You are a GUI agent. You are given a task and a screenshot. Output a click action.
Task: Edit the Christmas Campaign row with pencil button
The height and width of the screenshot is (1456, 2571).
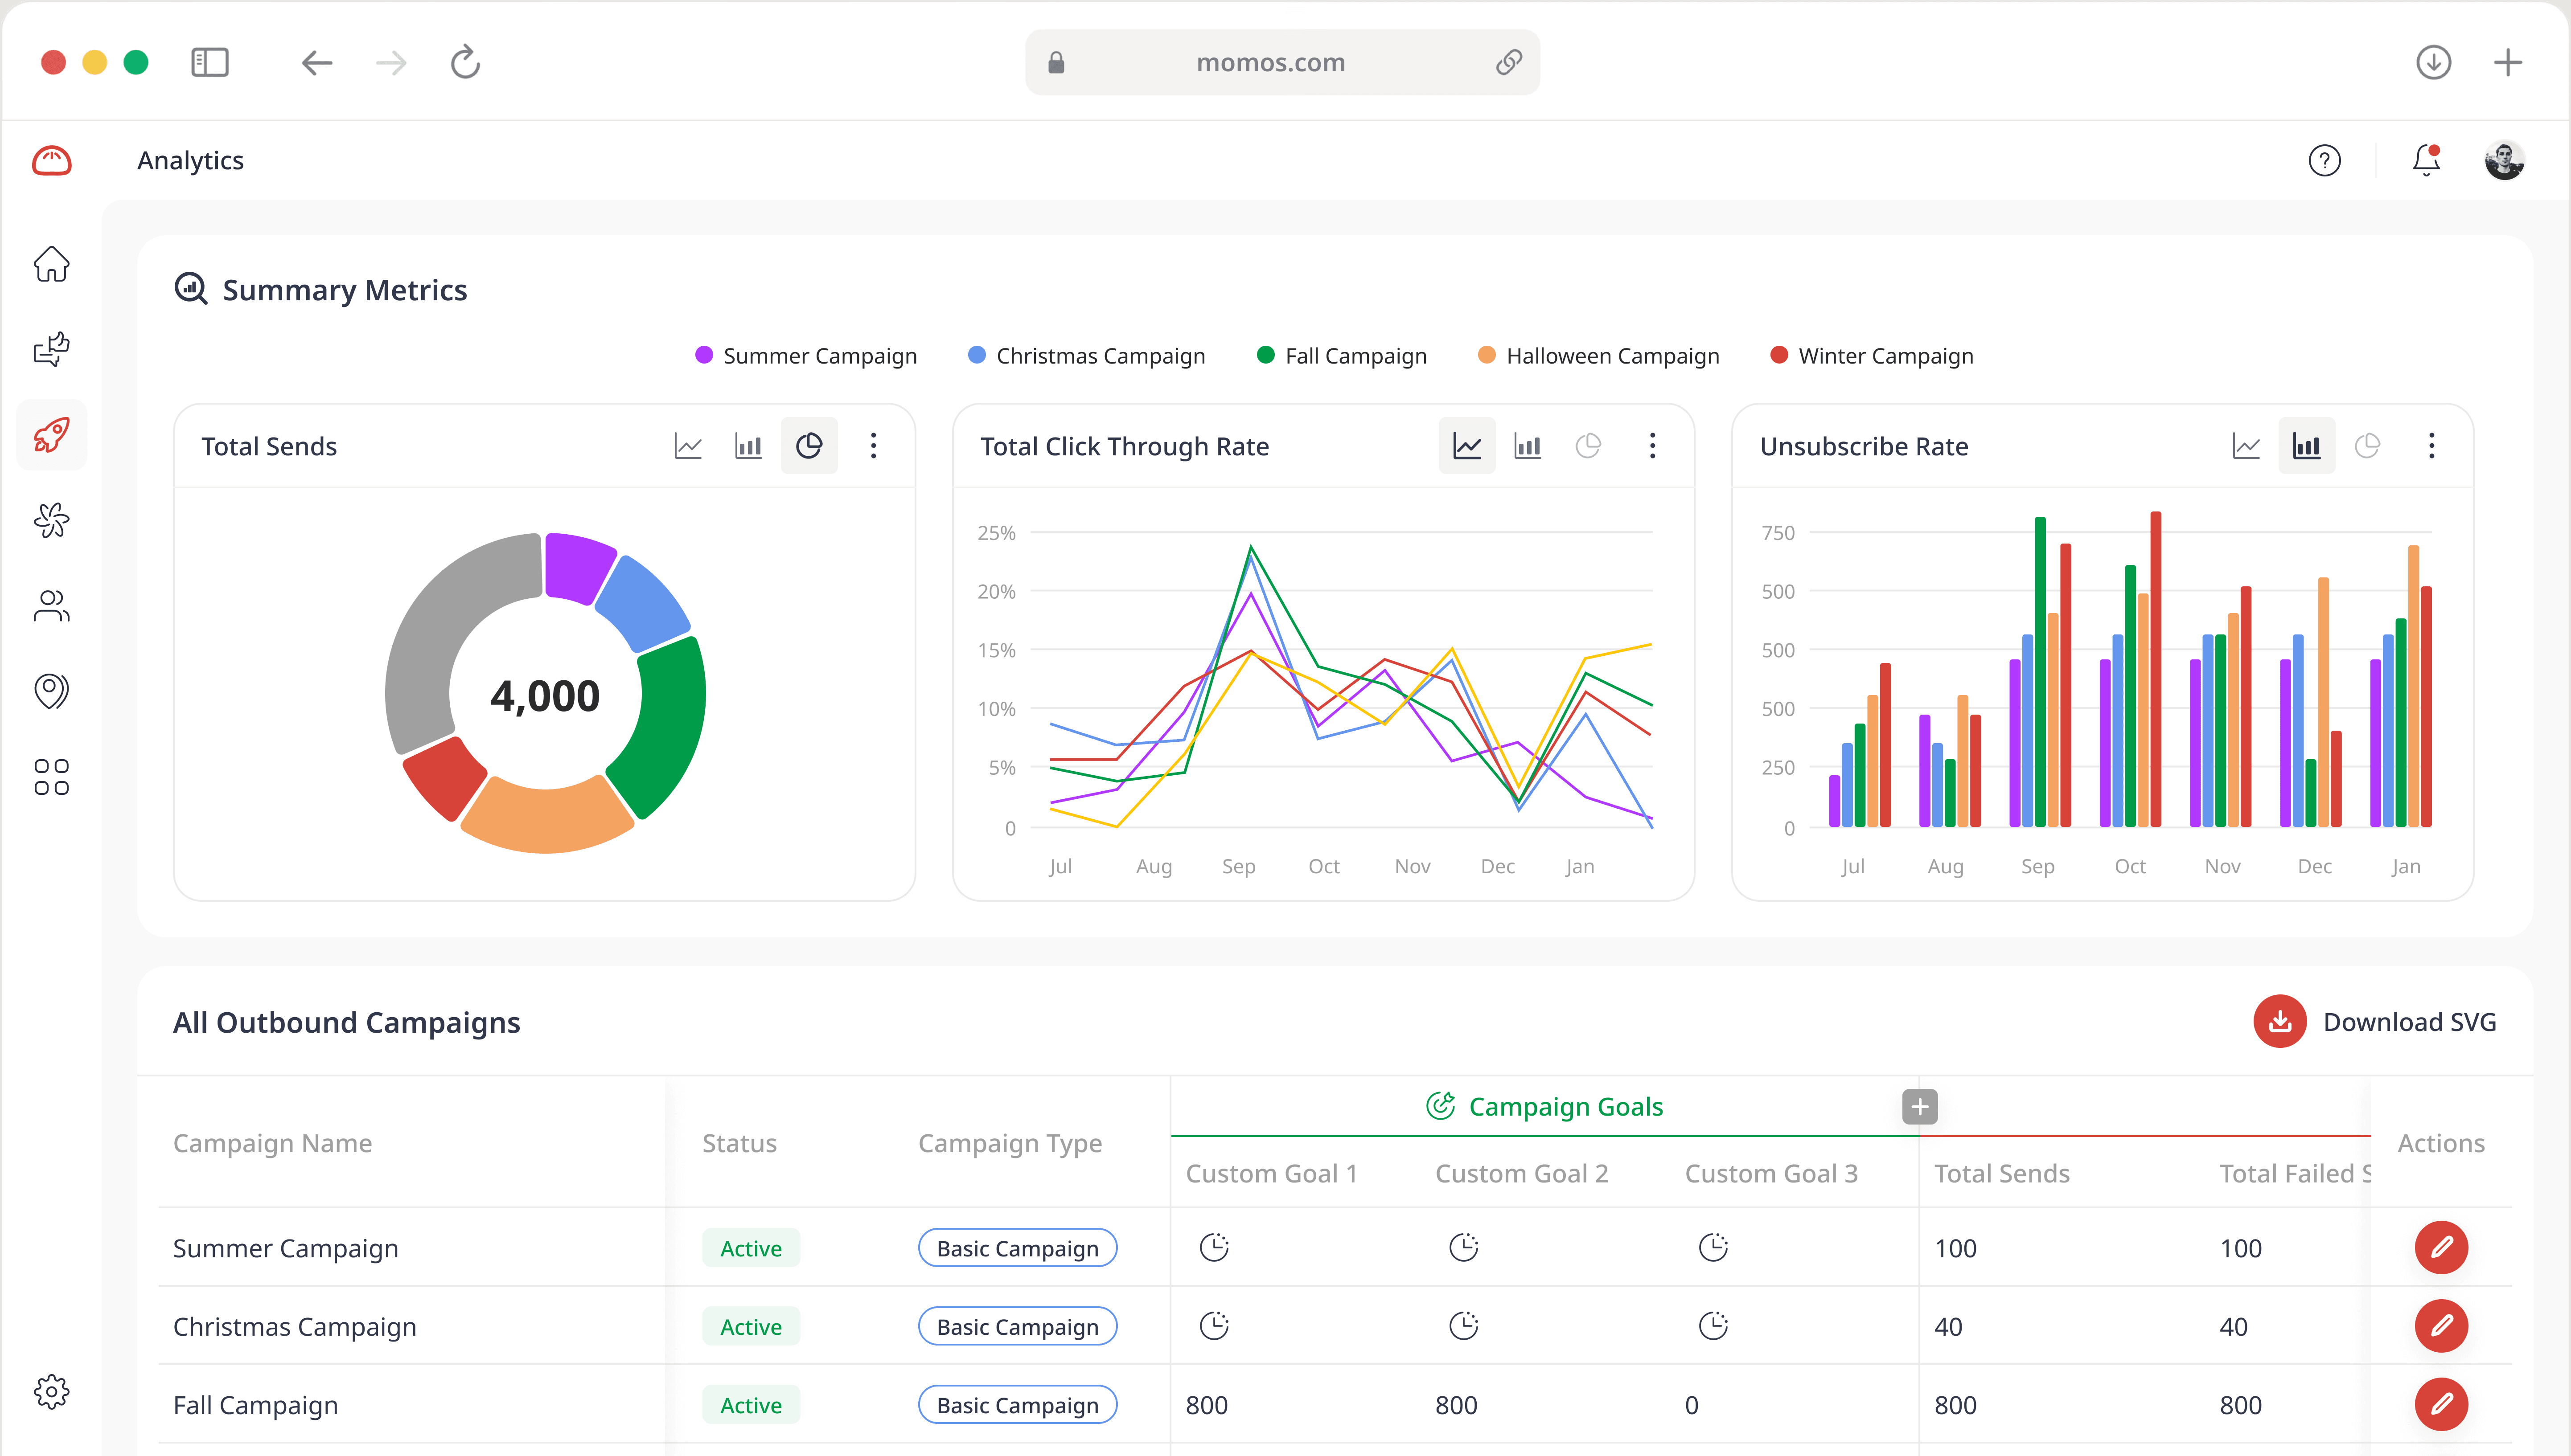pyautogui.click(x=2441, y=1326)
